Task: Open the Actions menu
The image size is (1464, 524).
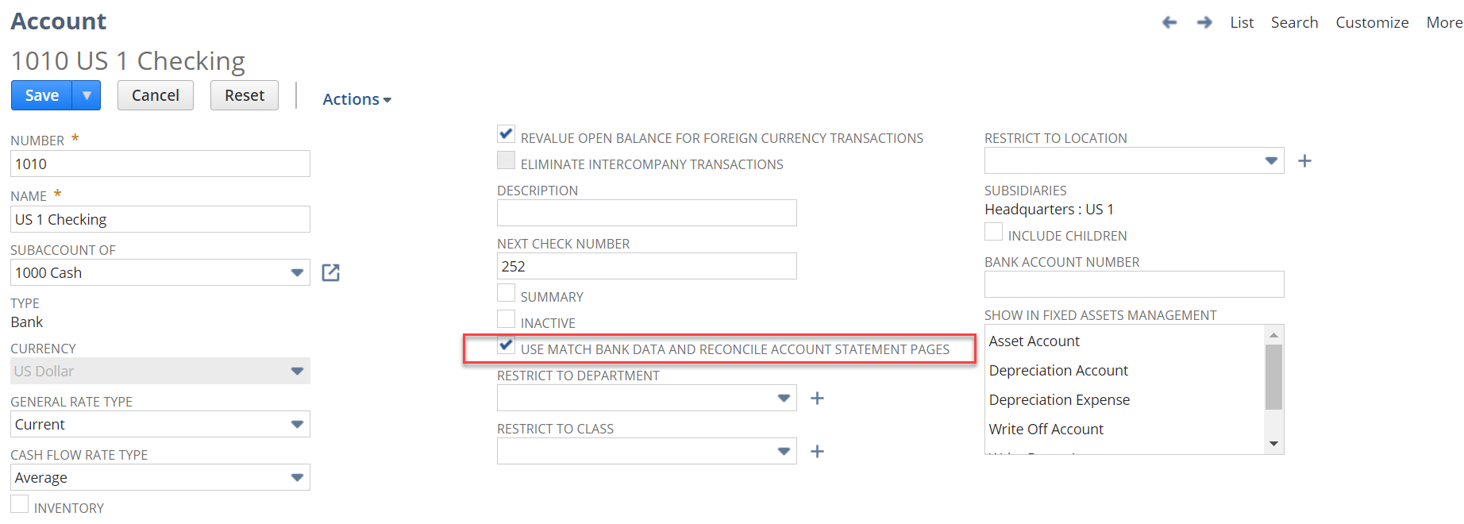Action: click(356, 99)
